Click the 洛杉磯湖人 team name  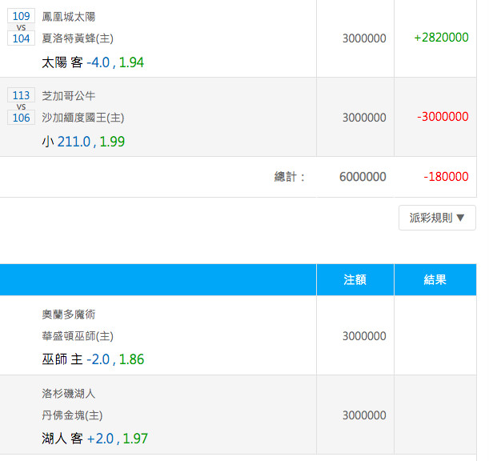(x=69, y=393)
